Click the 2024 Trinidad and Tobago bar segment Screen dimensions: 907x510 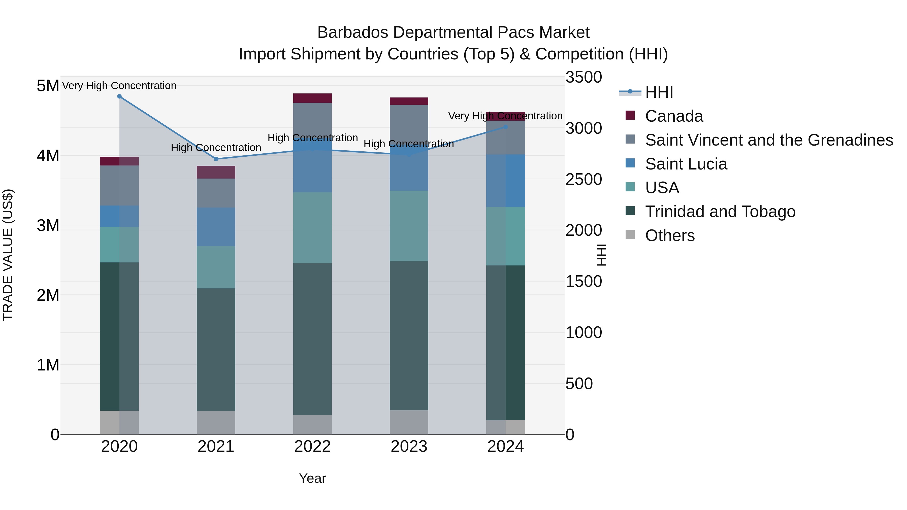pos(506,343)
